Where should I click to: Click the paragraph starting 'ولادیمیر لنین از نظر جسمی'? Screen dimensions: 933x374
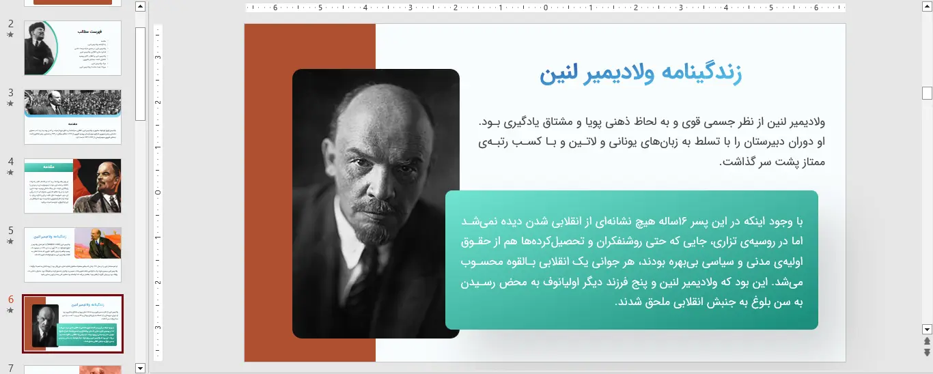tap(652, 142)
